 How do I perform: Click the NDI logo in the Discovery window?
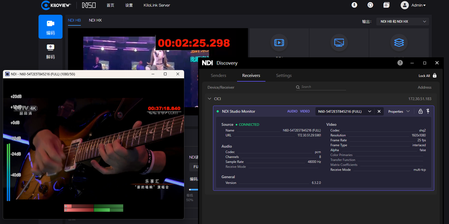(x=207, y=63)
